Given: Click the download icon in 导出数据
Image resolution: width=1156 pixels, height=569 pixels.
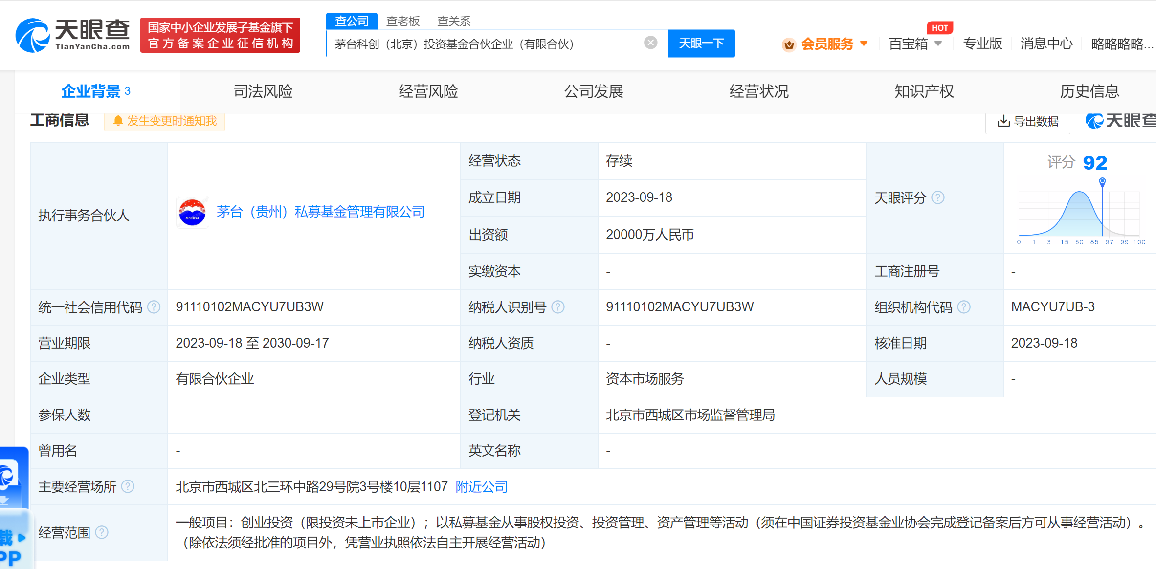Looking at the screenshot, I should point(1003,121).
